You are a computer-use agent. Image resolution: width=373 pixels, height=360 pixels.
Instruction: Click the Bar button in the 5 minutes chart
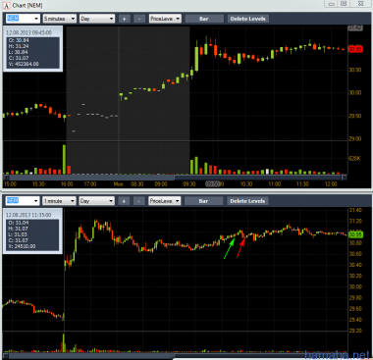click(204, 19)
